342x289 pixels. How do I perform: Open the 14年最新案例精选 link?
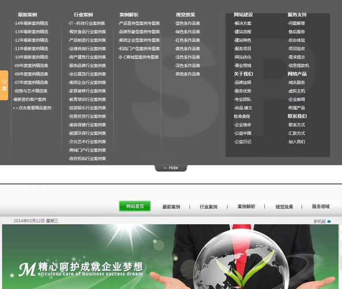point(31,23)
